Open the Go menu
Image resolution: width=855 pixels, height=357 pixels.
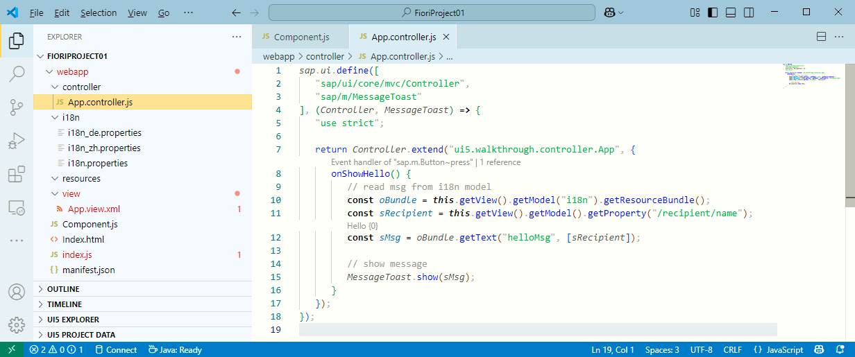[164, 12]
